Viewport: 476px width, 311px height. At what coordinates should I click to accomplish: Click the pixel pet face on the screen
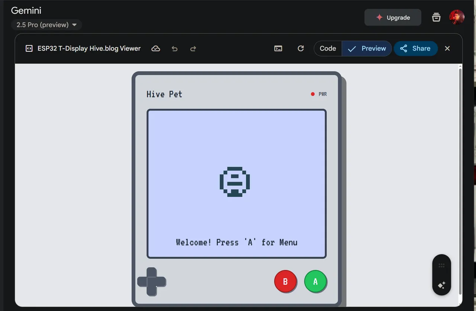pyautogui.click(x=235, y=182)
